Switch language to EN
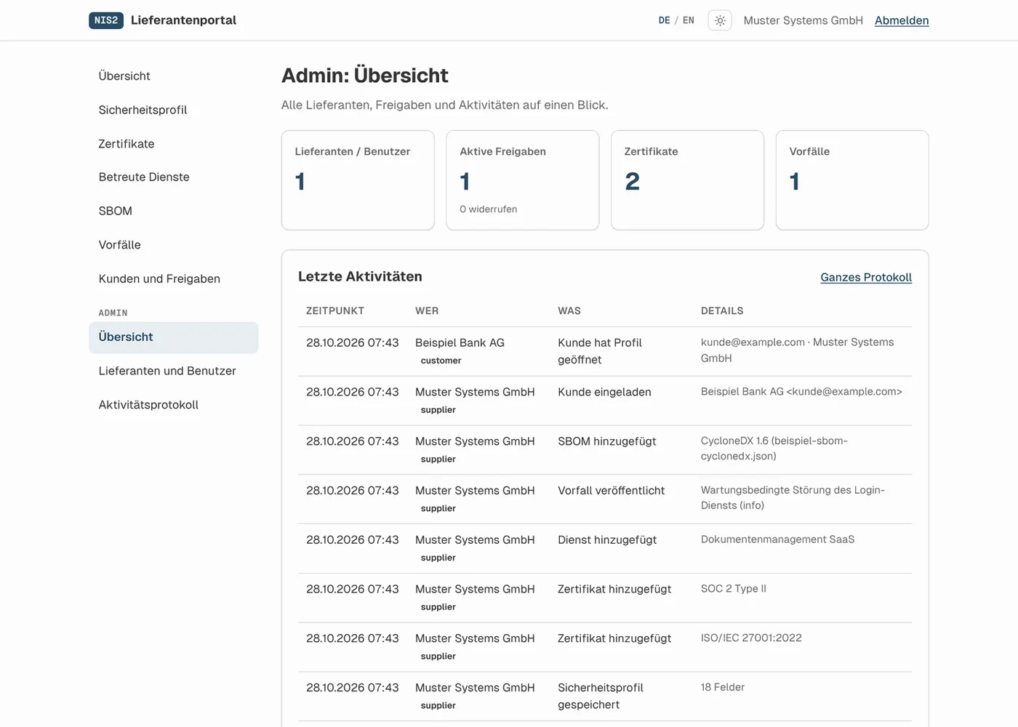Image resolution: width=1018 pixels, height=727 pixels. [x=689, y=20]
